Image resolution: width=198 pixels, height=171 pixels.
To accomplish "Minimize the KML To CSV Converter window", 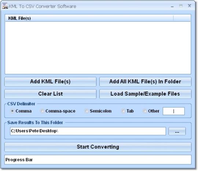I will point(172,7).
